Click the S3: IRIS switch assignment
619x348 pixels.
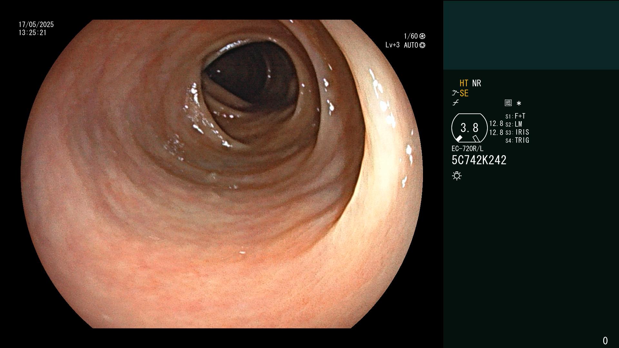pos(517,132)
